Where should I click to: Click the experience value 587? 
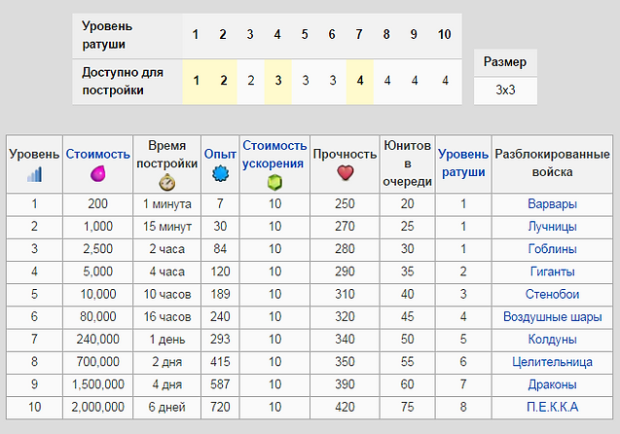tap(220, 384)
